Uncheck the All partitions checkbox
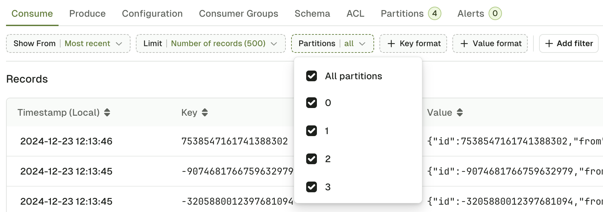 coord(312,76)
